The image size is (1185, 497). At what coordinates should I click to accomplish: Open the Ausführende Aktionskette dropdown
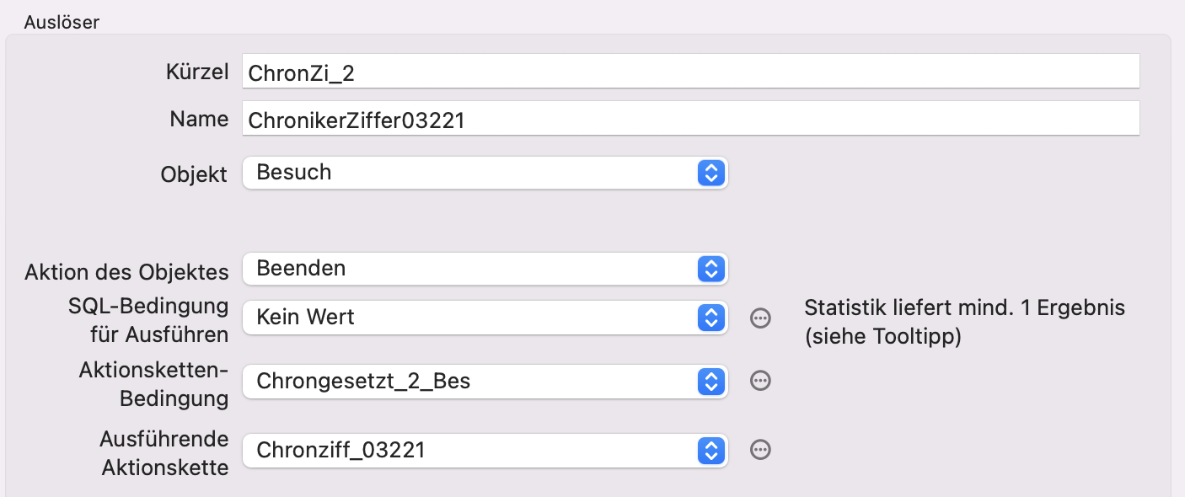tap(485, 451)
